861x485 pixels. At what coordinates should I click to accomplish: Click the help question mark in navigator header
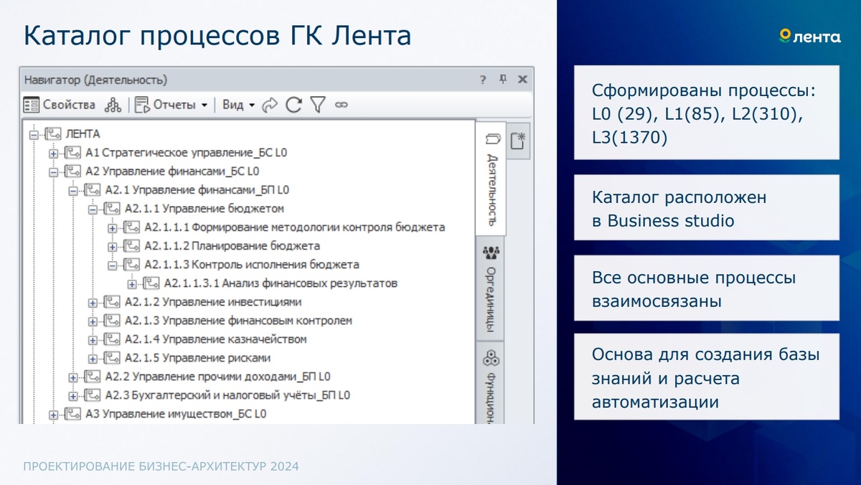[x=484, y=80]
